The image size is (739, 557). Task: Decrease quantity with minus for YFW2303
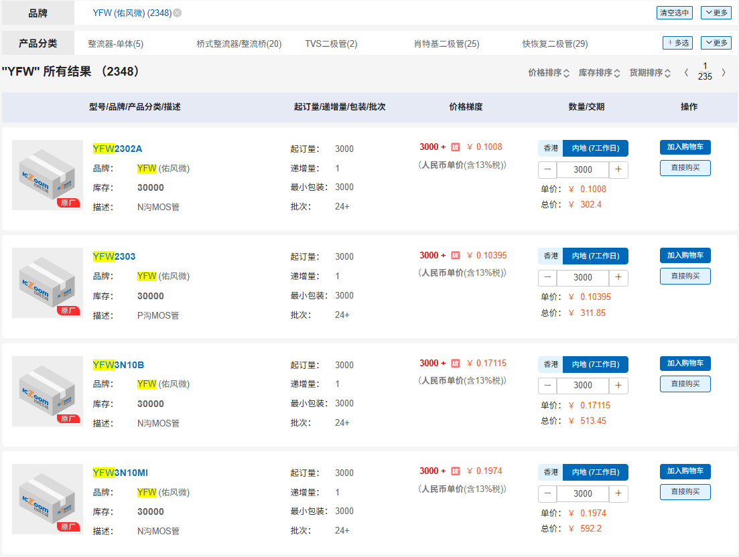click(x=547, y=277)
